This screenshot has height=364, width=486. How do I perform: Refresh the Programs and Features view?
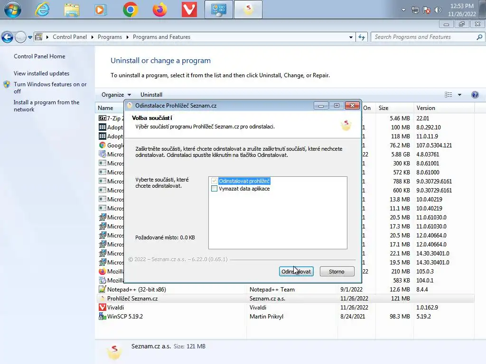coord(361,37)
